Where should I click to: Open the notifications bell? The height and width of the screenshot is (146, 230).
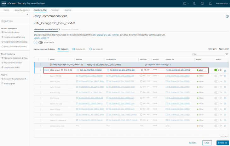pyautogui.click(x=210, y=3)
